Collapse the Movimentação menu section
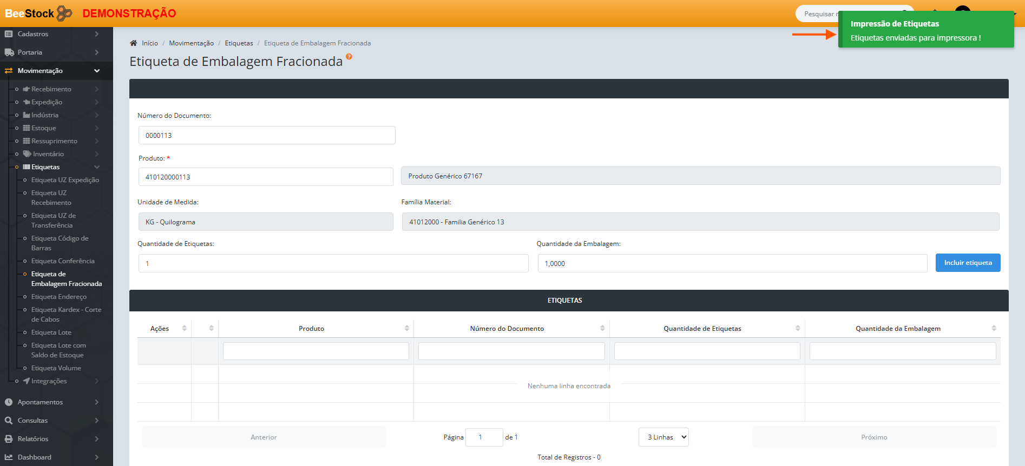This screenshot has width=1025, height=466. [x=97, y=71]
